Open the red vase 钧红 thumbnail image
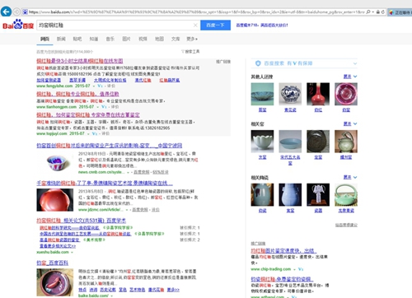Image resolution: width=412 pixels, height=298 pixels. pyautogui.click(x=318, y=94)
